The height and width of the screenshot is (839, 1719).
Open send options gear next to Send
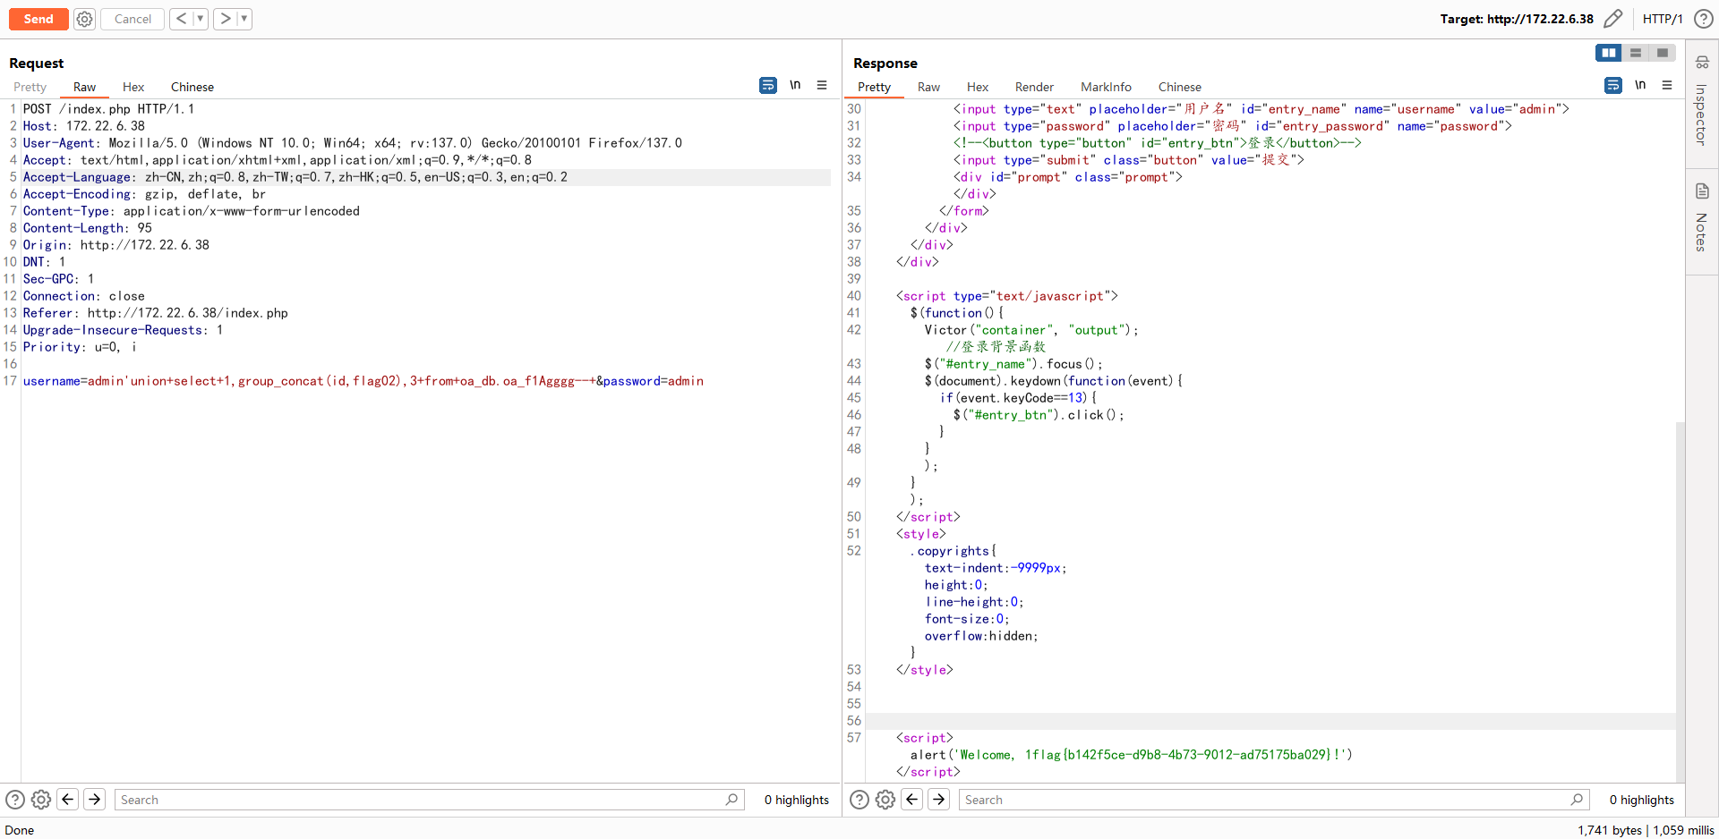(x=84, y=19)
